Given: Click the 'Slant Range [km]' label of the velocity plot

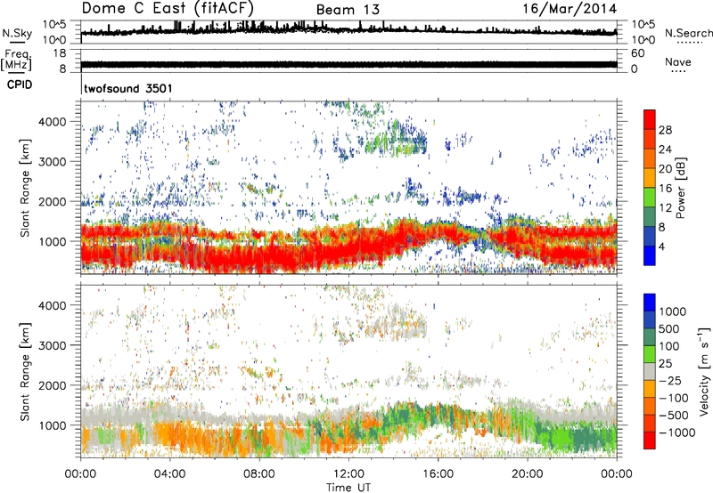Looking at the screenshot, I should coord(25,371).
